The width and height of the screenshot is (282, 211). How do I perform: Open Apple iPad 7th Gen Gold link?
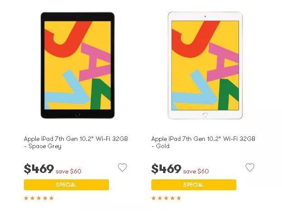pos(203,142)
